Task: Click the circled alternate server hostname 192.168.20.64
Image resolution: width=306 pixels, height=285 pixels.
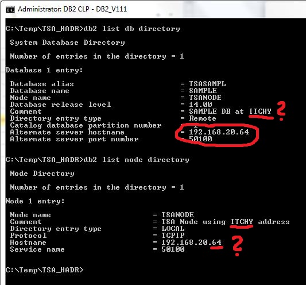Action: [219, 132]
